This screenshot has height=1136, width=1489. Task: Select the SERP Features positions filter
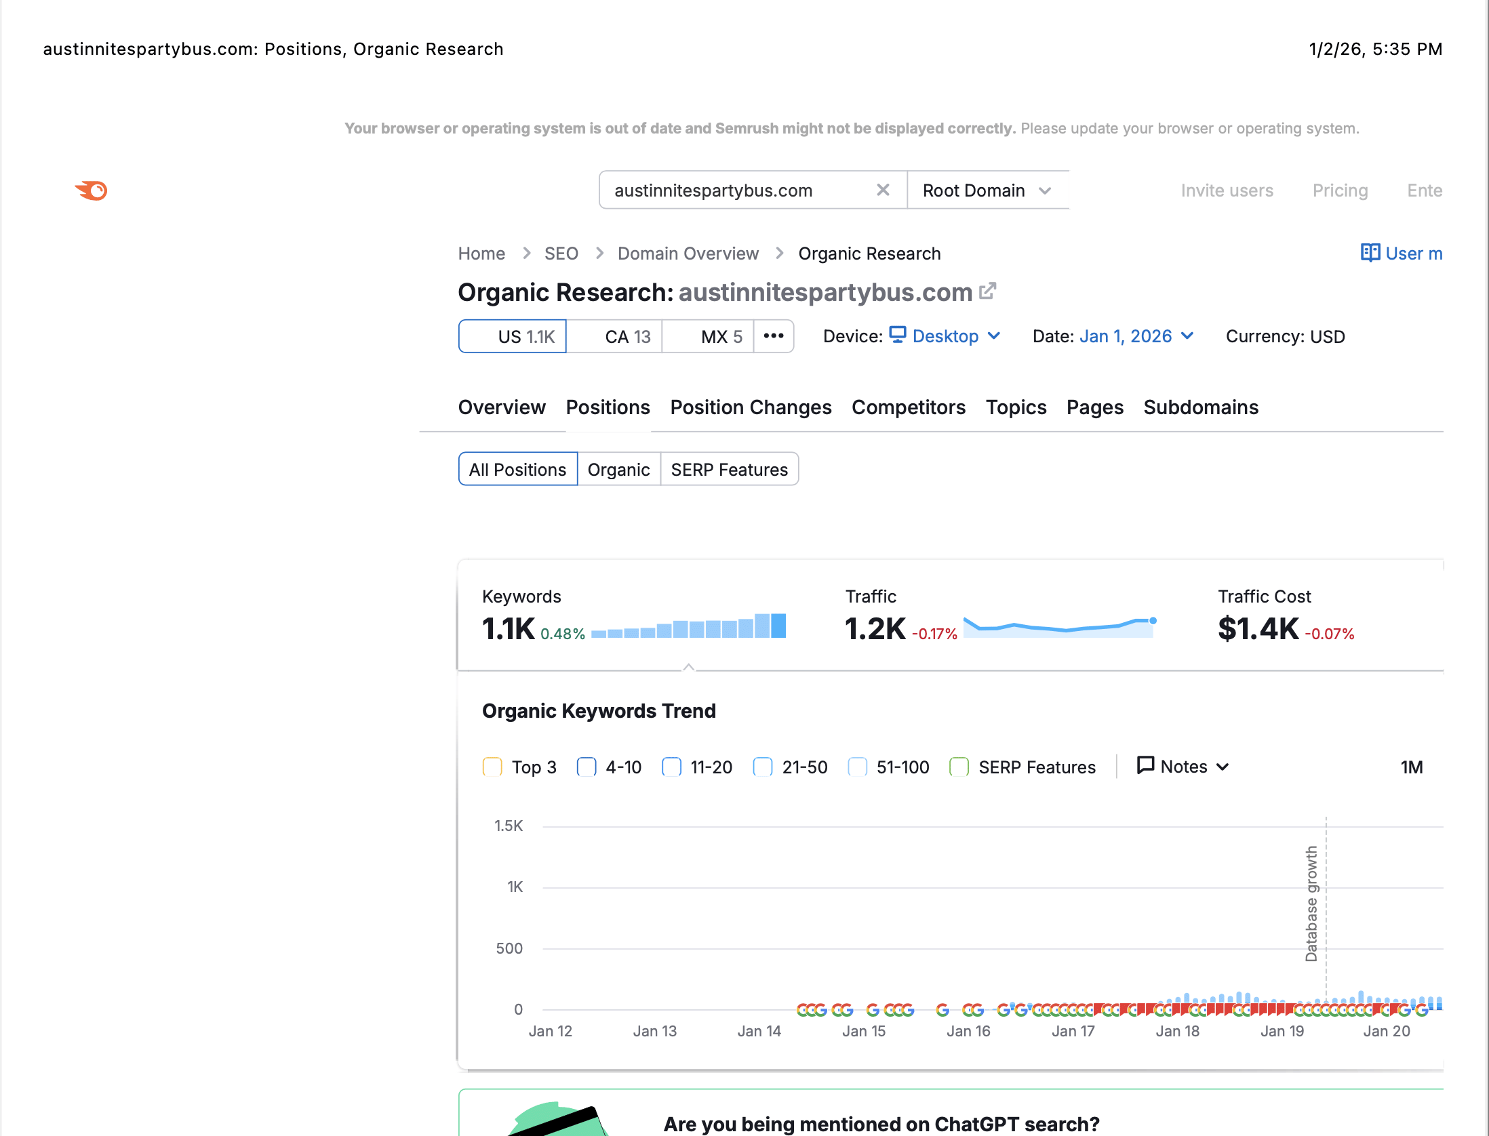coord(730,469)
